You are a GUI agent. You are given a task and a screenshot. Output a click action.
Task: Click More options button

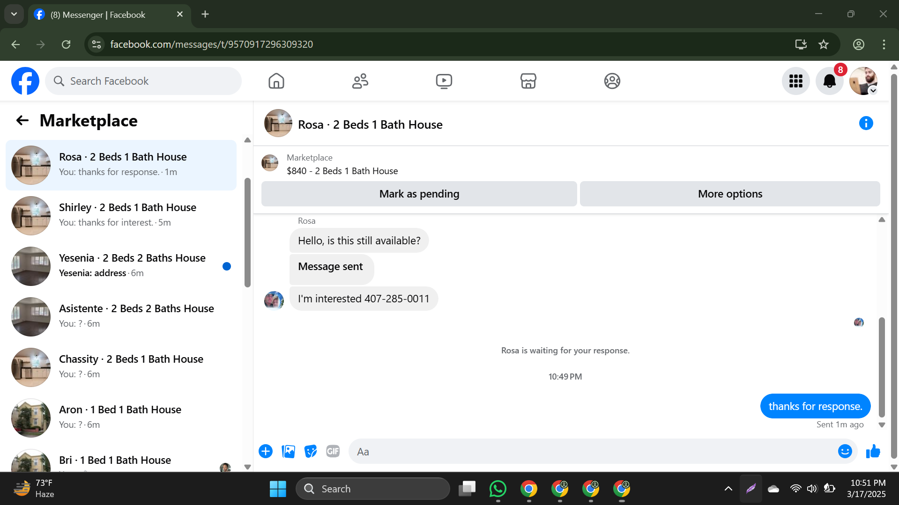click(x=730, y=194)
